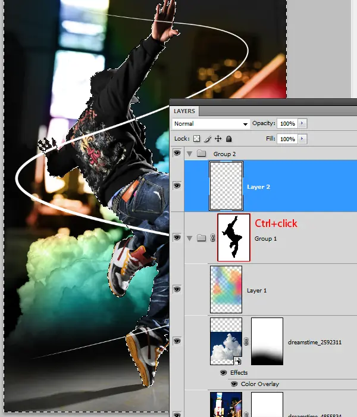Viewport: 357px width, 417px height.
Task: Toggle visibility of layer Effects
Action: pyautogui.click(x=223, y=373)
